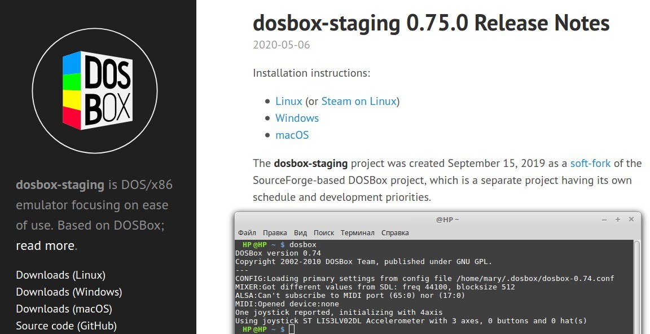Click the terminal vertical scrollbar
Image resolution: width=650 pixels, height=334 pixels.
pos(637,287)
